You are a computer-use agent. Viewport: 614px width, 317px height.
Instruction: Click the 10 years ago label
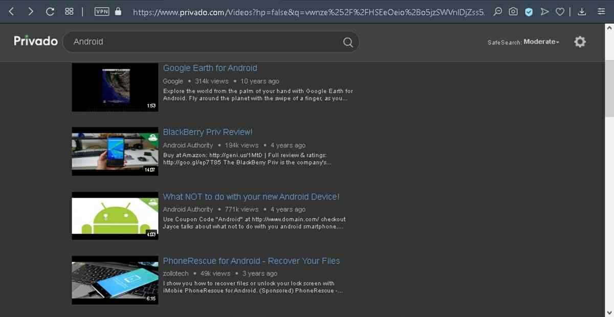tap(260, 81)
